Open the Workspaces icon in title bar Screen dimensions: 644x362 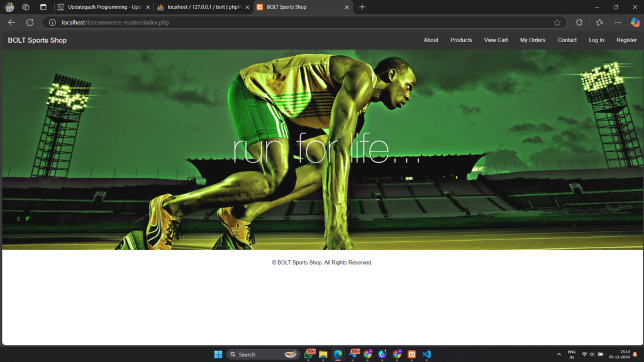point(26,7)
